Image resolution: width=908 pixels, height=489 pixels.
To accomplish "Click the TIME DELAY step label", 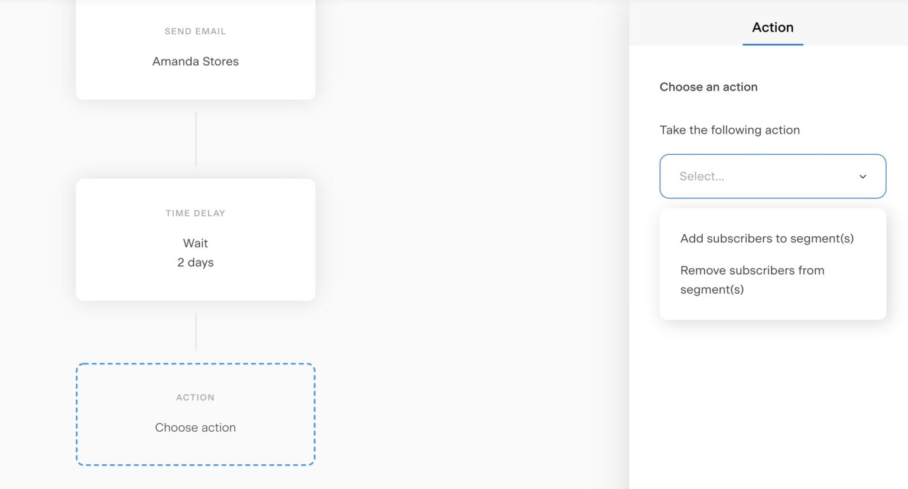I will coord(195,213).
